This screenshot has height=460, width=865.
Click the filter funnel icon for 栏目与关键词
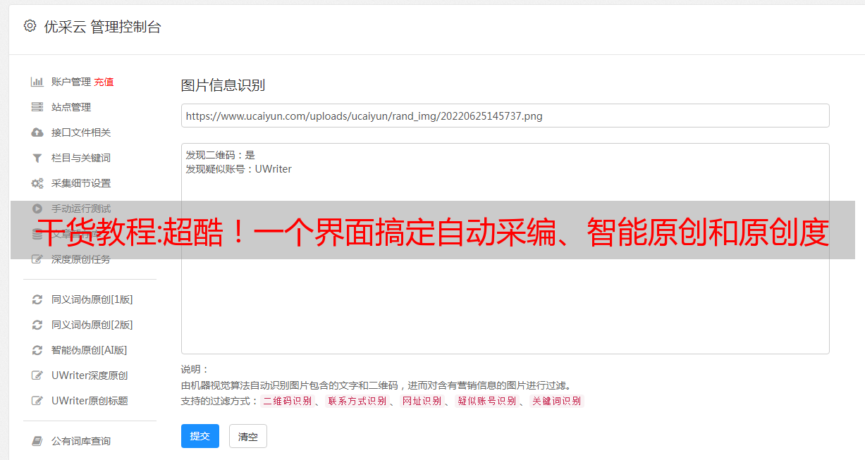point(37,158)
